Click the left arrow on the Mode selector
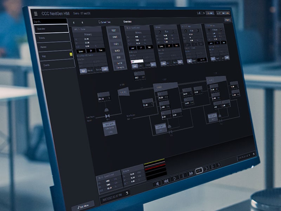Image resolution: width=281 pixels, height=211 pixels. [198, 12]
